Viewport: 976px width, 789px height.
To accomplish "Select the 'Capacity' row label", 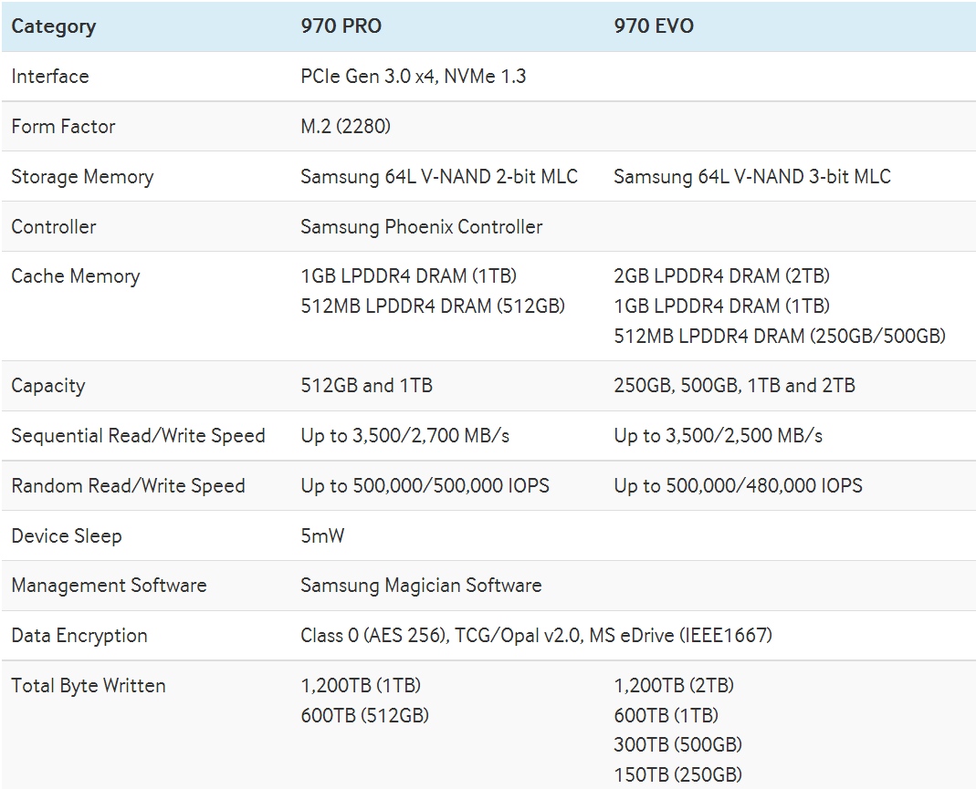I will [x=47, y=386].
